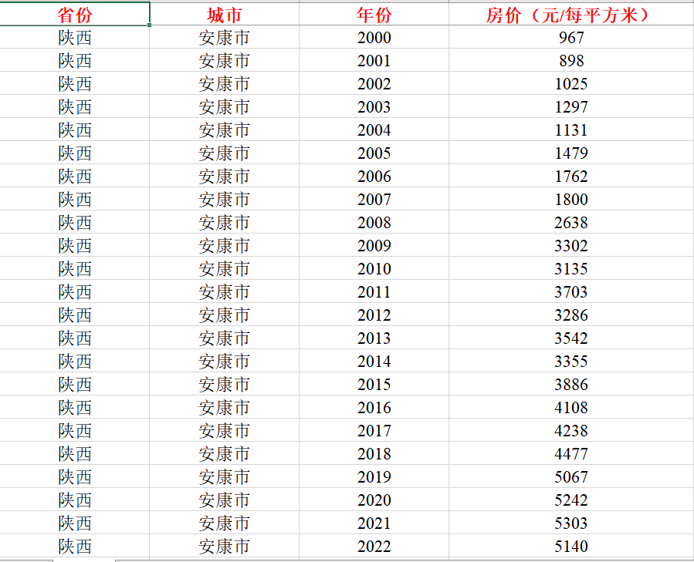Click 安康市 in the 2022 row
This screenshot has width=694, height=562.
[x=225, y=546]
